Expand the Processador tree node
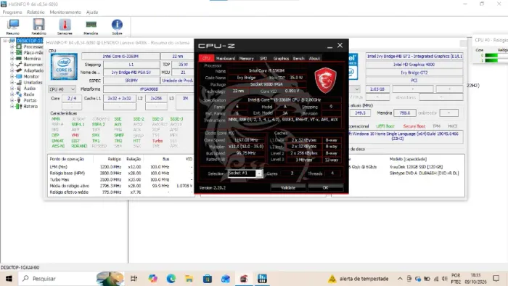The width and height of the screenshot is (508, 286). [12, 46]
